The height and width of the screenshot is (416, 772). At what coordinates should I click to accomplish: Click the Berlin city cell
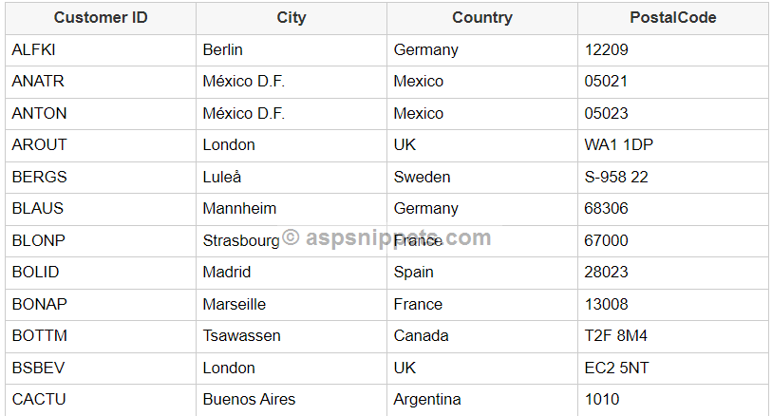tap(223, 49)
